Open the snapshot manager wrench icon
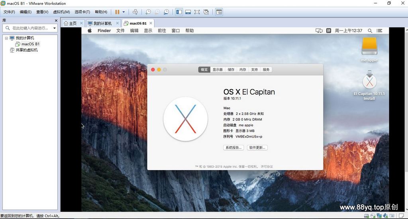The height and width of the screenshot is (219, 408). [166, 12]
